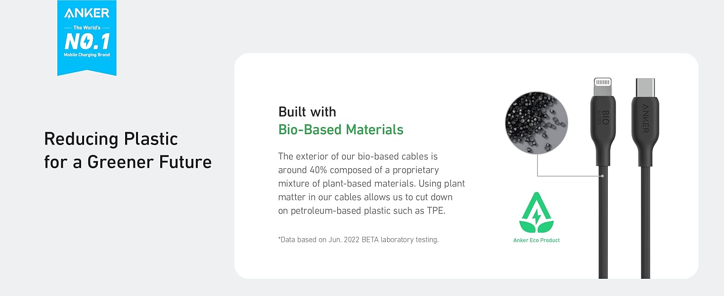The image size is (724, 296).
Task: Click the Reducing Plastic headline
Action: [x=111, y=139]
